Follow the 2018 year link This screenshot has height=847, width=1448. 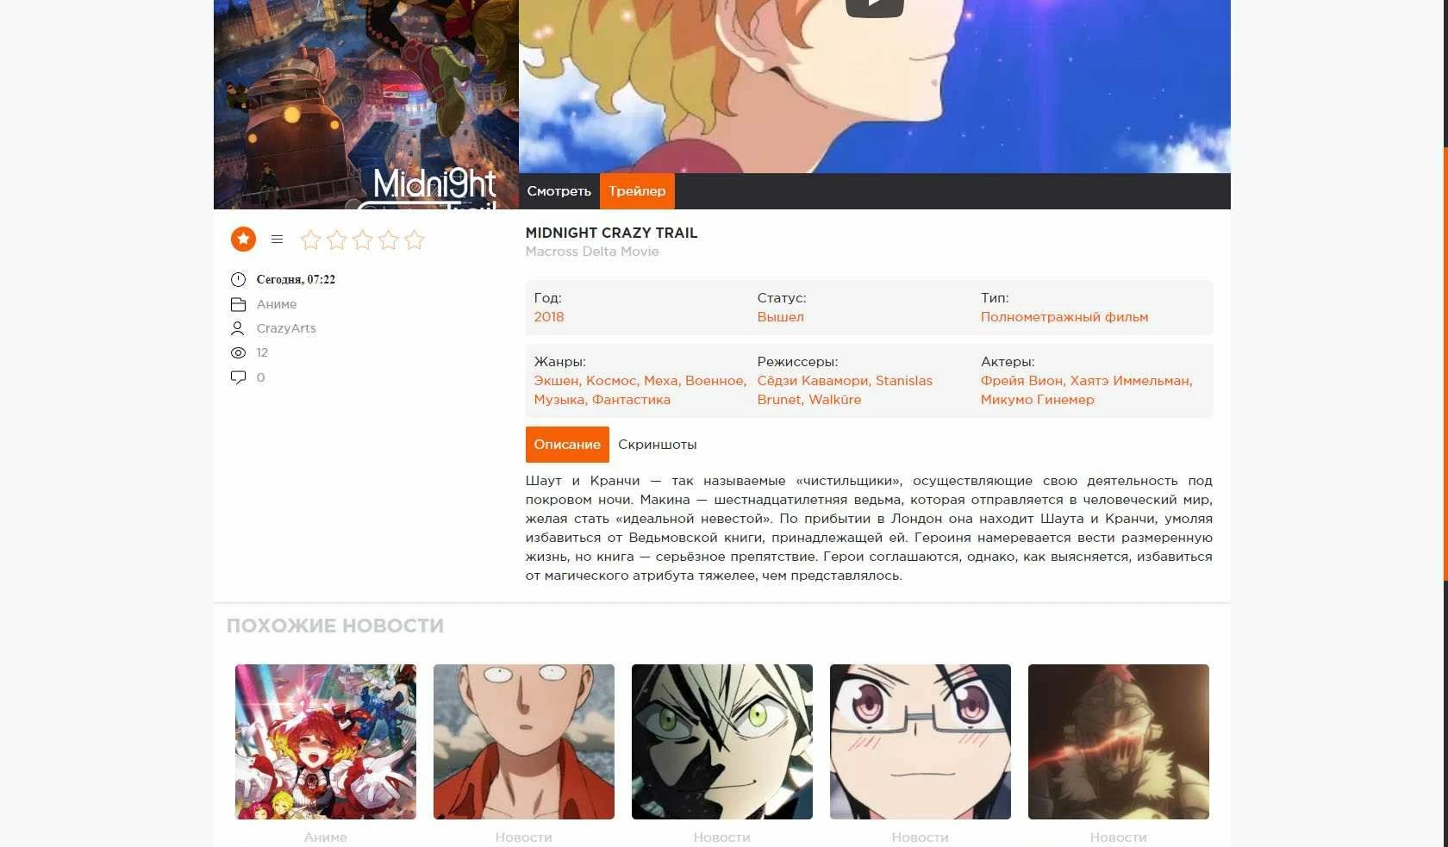pyautogui.click(x=549, y=317)
